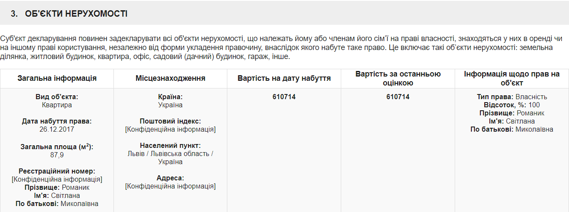The image size is (569, 212).
Task: Select the "Інформація щодо прав на об'єкт" header
Action: [512, 78]
